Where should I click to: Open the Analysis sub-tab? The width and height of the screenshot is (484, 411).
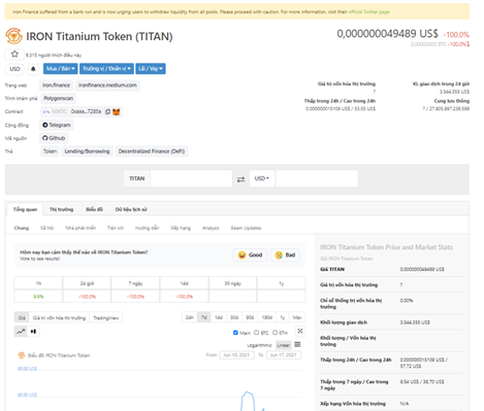[211, 228]
